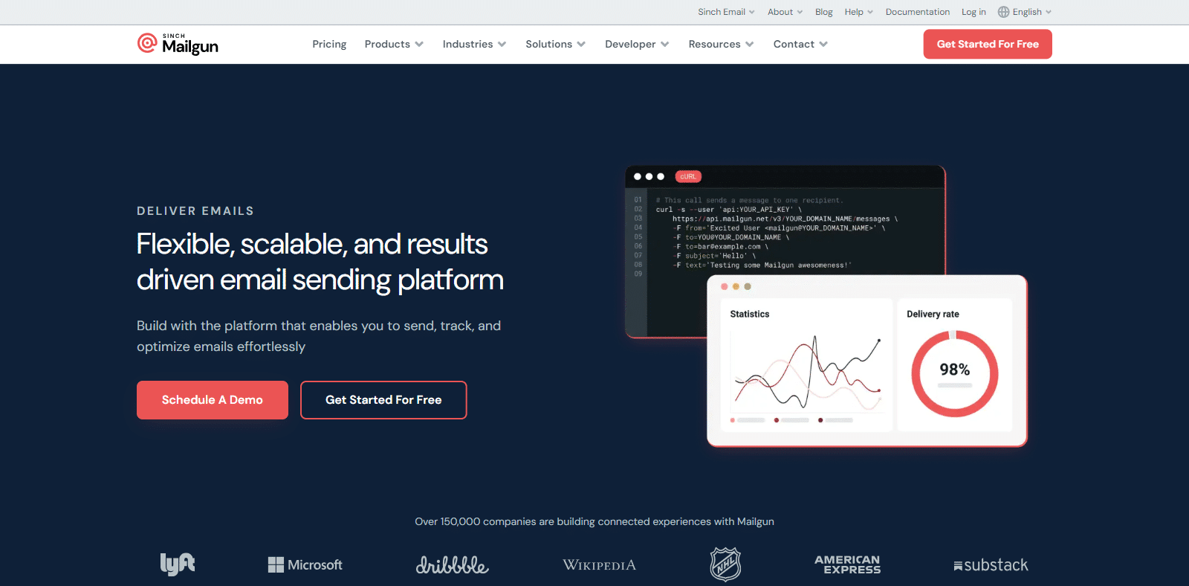Expand the Developer menu
1189x586 pixels.
click(637, 44)
